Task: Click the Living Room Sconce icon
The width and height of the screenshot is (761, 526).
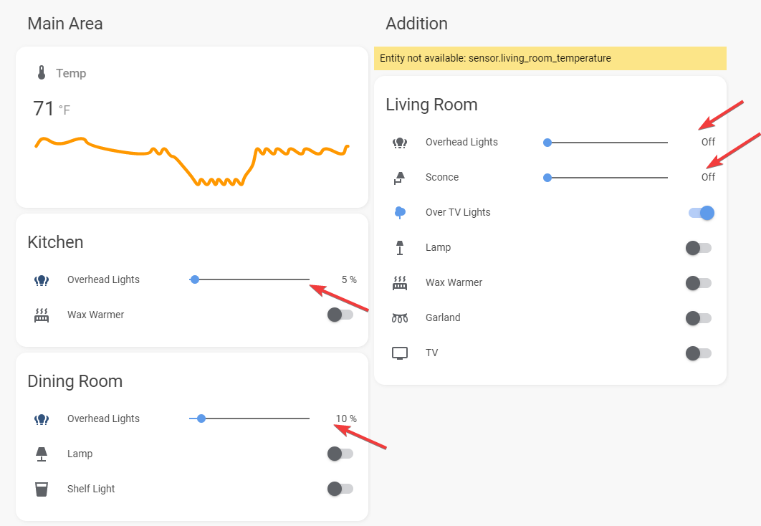Action: click(399, 177)
